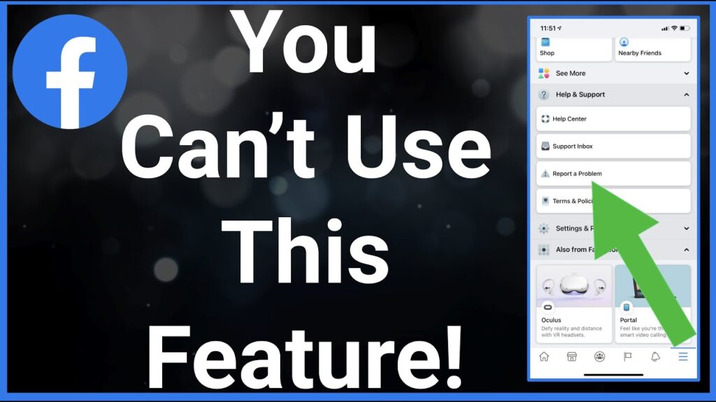Open Support Inbox

(613, 147)
